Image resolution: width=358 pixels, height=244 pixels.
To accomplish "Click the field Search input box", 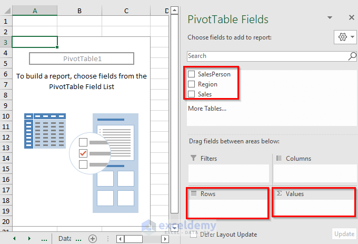I will (x=266, y=56).
